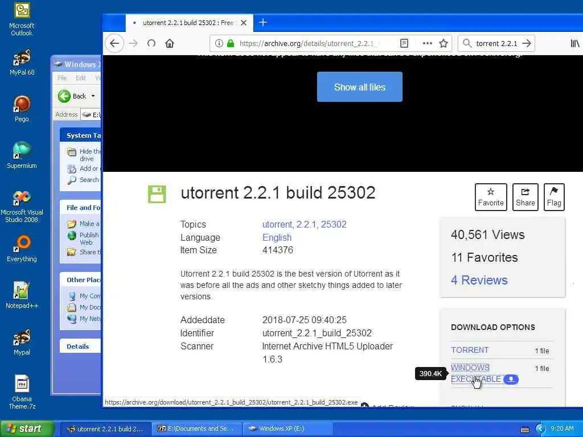Collapse Other Places panel in Explorer

point(81,279)
